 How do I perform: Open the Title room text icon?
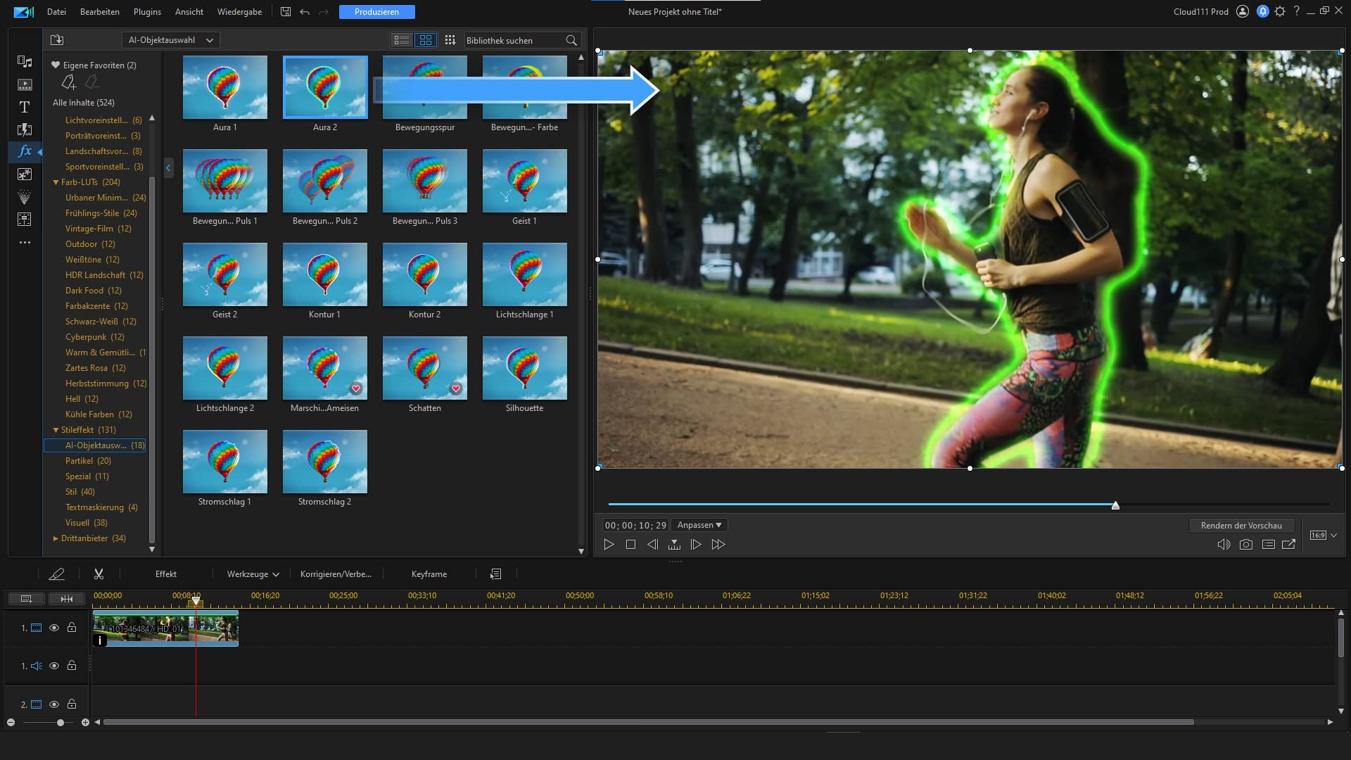coord(25,107)
